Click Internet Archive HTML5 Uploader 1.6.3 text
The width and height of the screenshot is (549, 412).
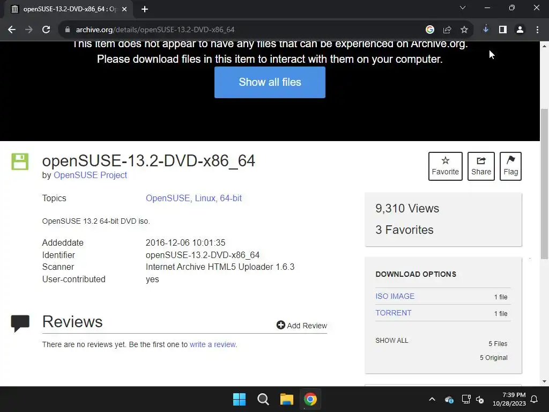click(x=220, y=267)
